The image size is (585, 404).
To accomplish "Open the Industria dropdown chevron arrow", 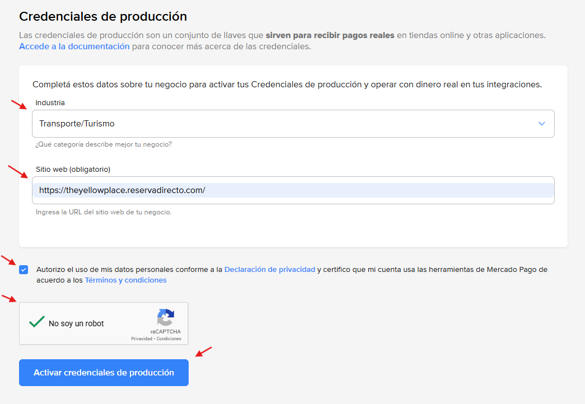I will (541, 124).
